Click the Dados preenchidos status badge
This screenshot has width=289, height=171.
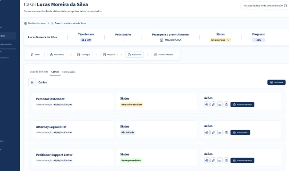131,161
